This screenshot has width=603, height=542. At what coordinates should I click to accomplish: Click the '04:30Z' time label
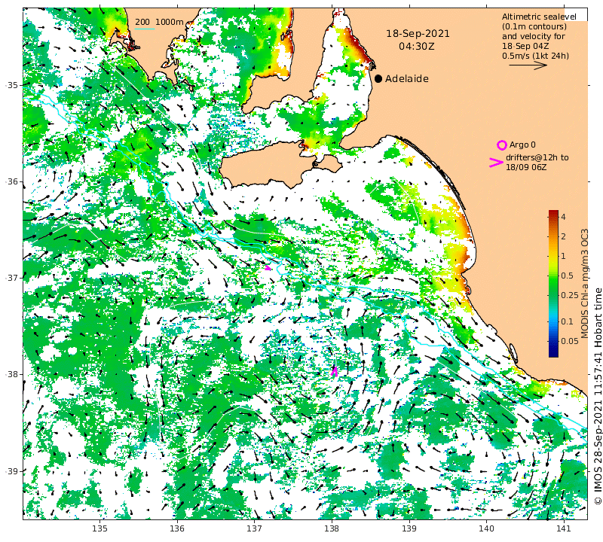417,47
